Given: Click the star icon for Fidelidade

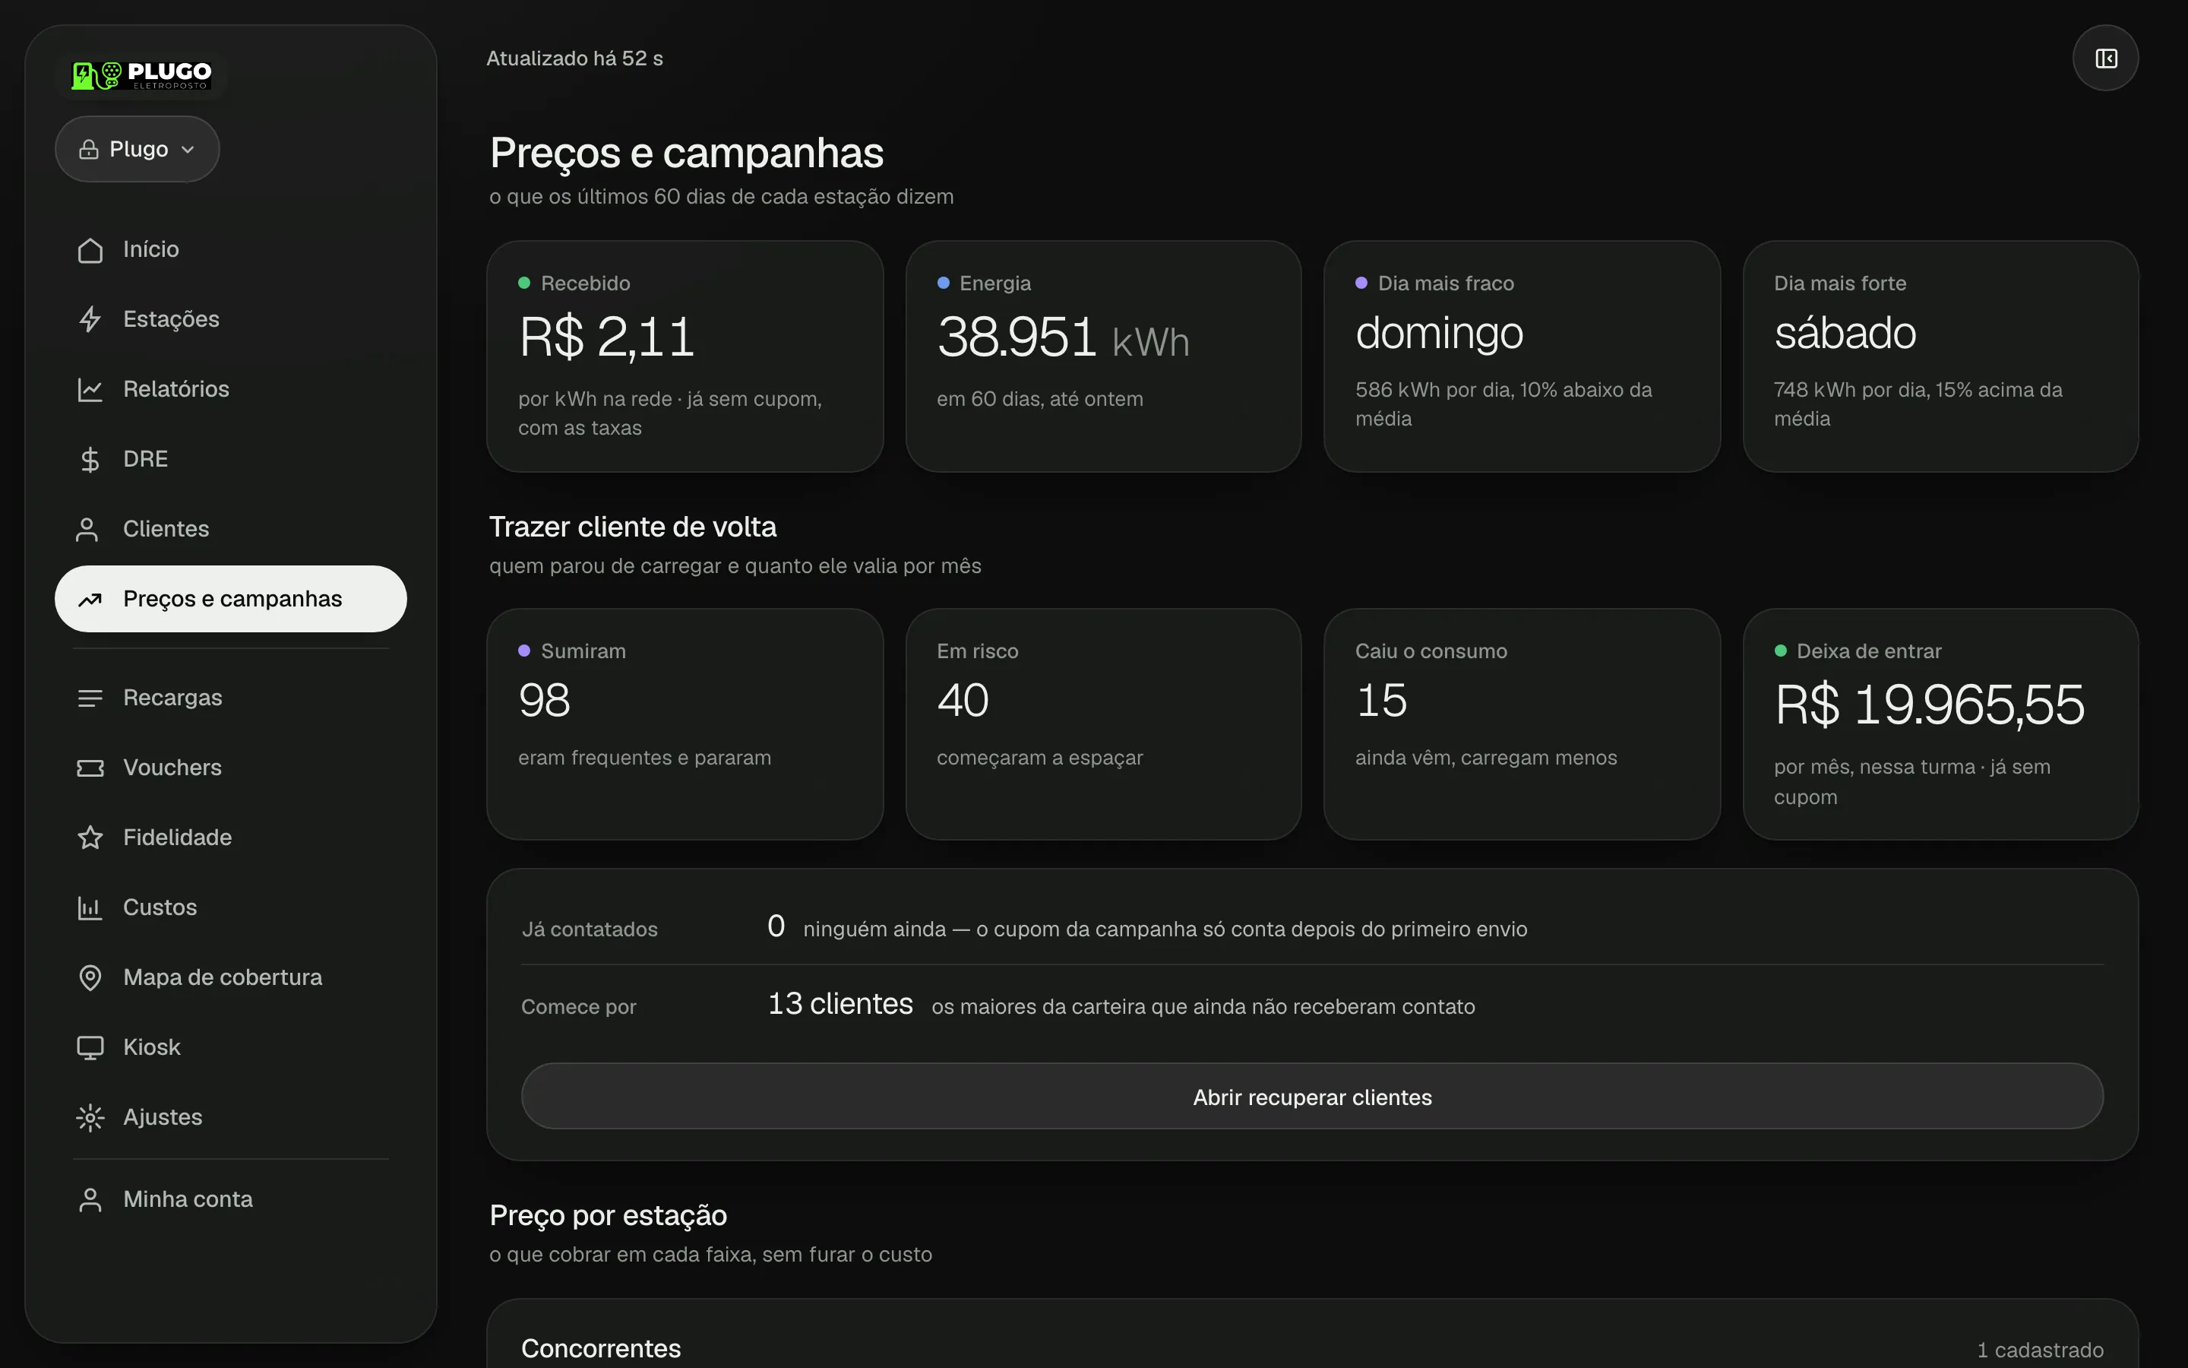Looking at the screenshot, I should (90, 838).
